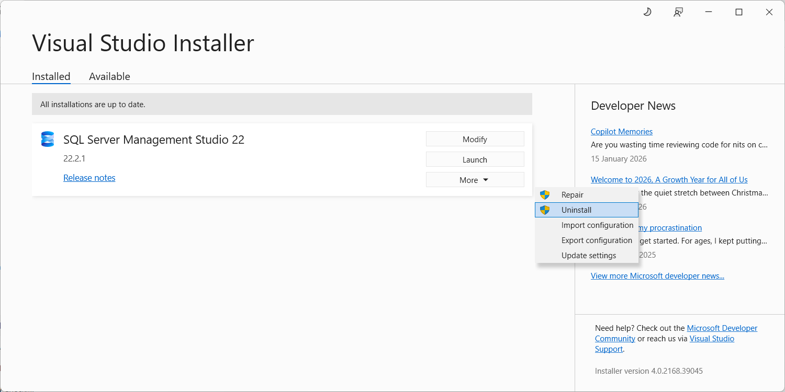Select Export configuration menu entry
The width and height of the screenshot is (785, 392).
point(597,240)
